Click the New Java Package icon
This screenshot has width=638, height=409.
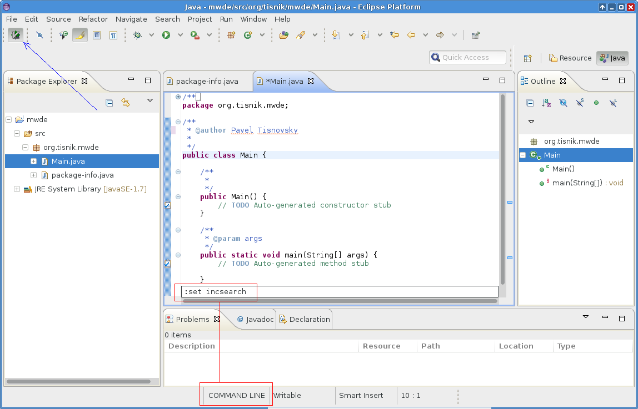point(231,36)
